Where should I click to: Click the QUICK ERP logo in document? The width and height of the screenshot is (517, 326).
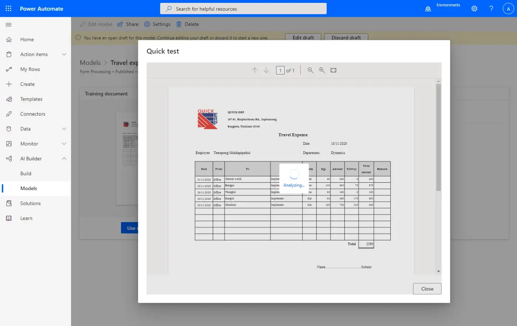pyautogui.click(x=208, y=119)
